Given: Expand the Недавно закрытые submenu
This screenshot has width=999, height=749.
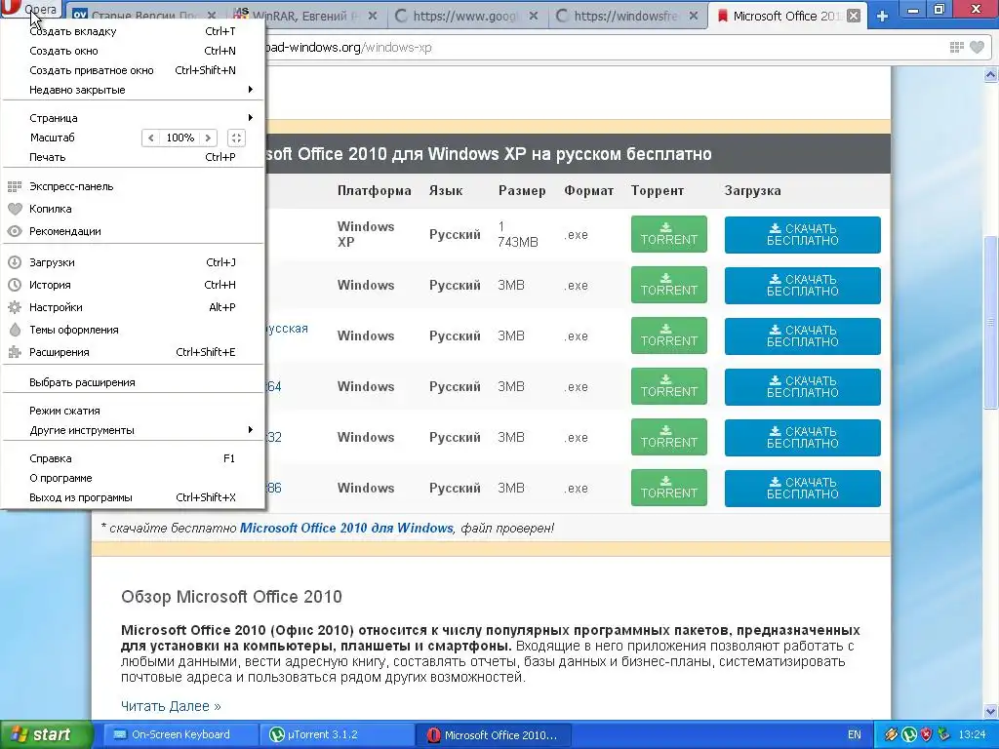Looking at the screenshot, I should point(133,90).
